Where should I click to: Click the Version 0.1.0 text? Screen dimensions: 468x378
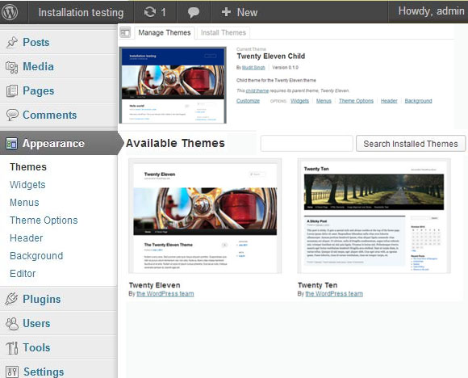(286, 68)
